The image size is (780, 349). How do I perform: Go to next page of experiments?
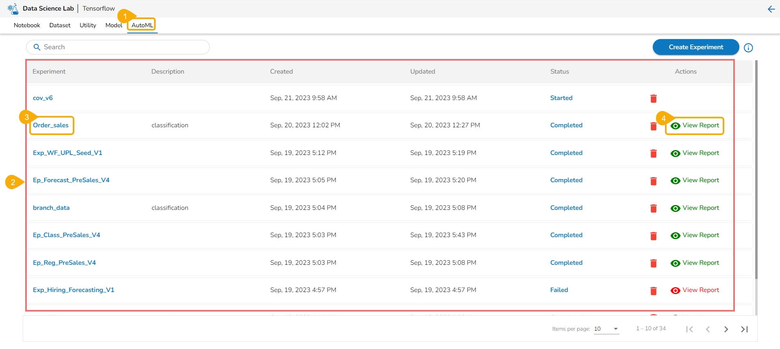(726, 329)
